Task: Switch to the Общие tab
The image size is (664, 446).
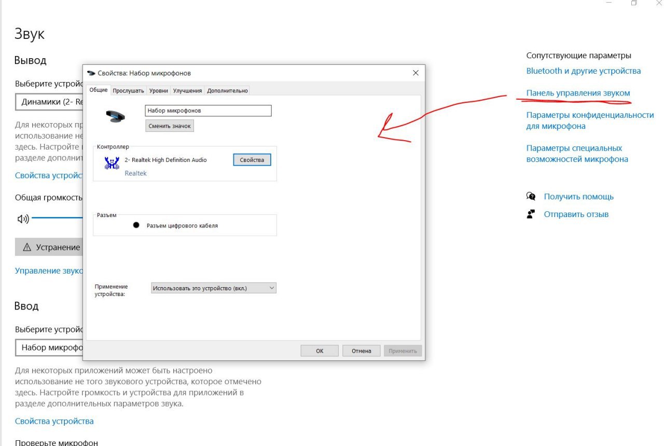Action: coord(99,90)
